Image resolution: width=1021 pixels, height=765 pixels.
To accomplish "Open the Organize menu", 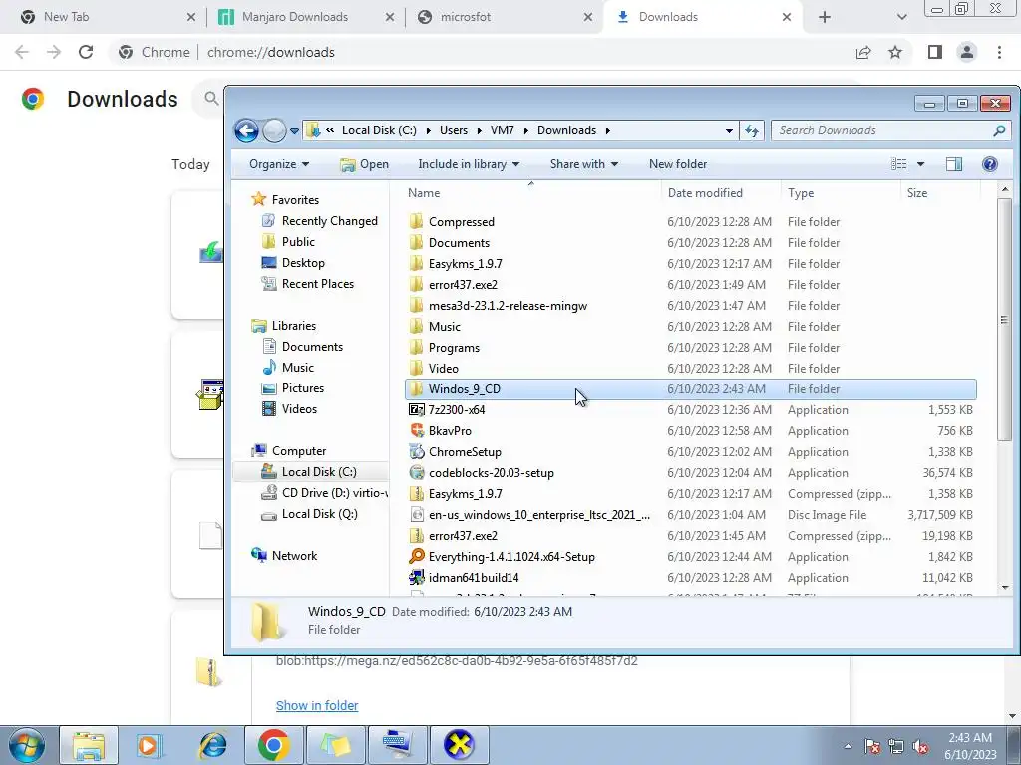I will tap(279, 164).
